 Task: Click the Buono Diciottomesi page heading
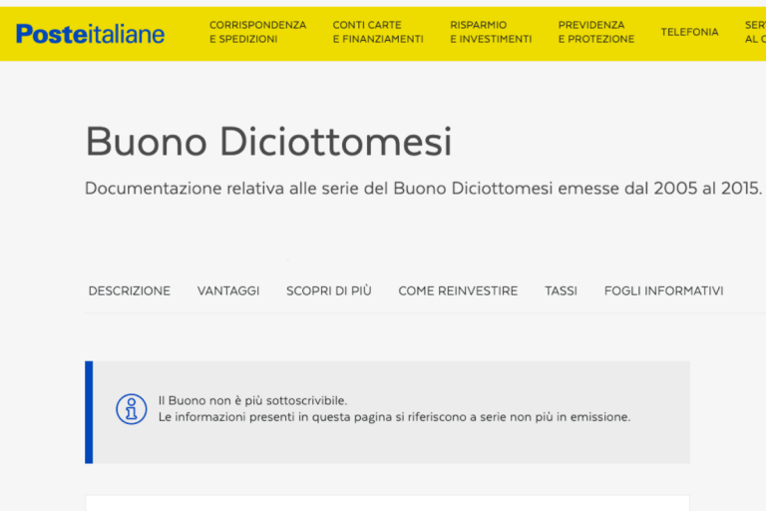(x=268, y=142)
